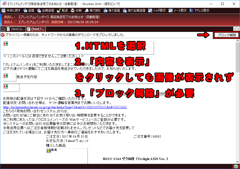Click 本体に戻す to return to main window
This screenshot has width=240, height=169.
(x=11, y=11)
